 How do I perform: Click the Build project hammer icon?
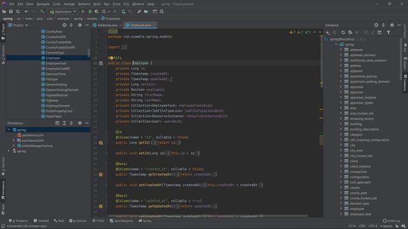[x=42, y=11]
